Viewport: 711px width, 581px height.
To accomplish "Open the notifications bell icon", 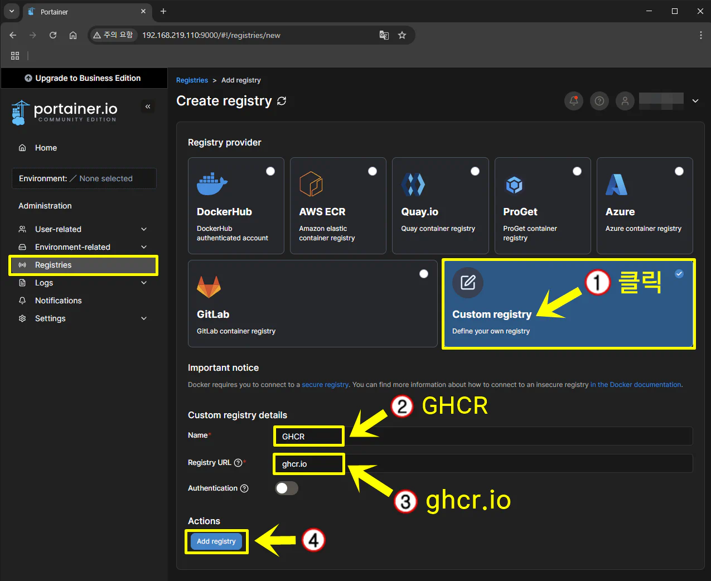I will [x=573, y=101].
